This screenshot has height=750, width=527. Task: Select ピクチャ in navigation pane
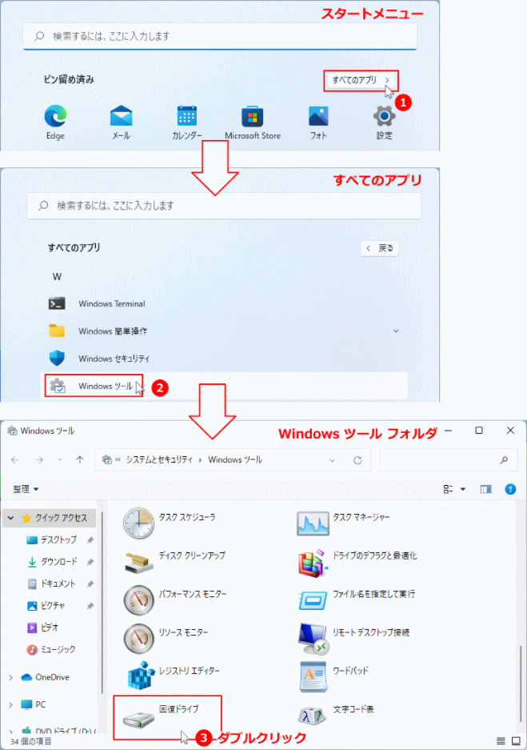pyautogui.click(x=46, y=606)
